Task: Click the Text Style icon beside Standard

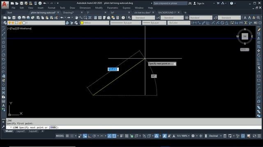Action: coord(129,18)
